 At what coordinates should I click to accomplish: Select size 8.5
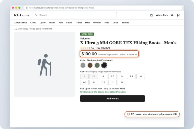click(112, 76)
